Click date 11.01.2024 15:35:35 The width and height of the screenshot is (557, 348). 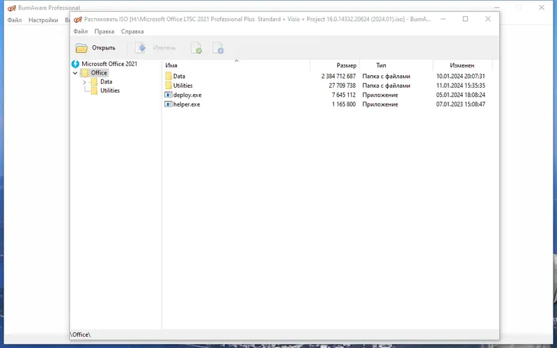460,86
